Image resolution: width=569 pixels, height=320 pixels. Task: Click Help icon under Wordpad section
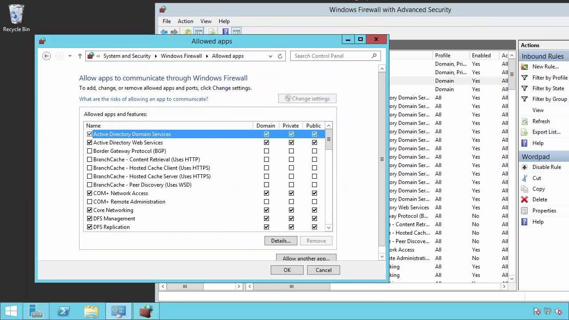(x=525, y=222)
